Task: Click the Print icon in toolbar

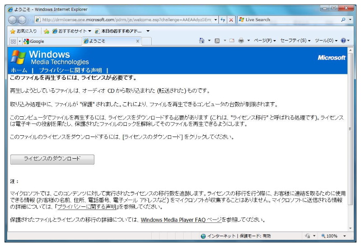Action: (x=241, y=41)
